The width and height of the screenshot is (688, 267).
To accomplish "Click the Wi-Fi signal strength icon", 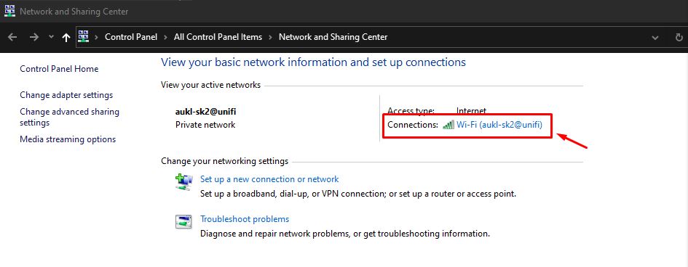I will click(448, 125).
